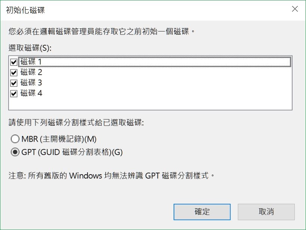Uncheck the 磁碟 1 checkbox
Screen dimensions: 306x230
tap(14, 62)
